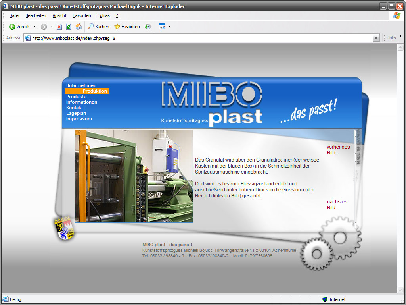Click the page edit toolbar icon
The width and height of the screenshot is (406, 305).
[x=162, y=27]
